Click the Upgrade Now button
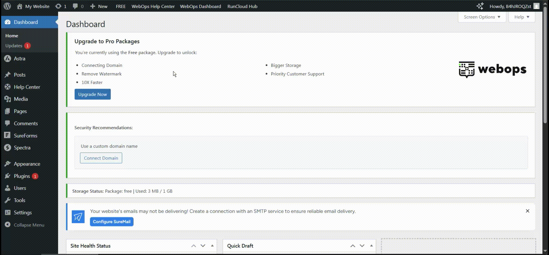This screenshot has width=549, height=255. pos(92,94)
